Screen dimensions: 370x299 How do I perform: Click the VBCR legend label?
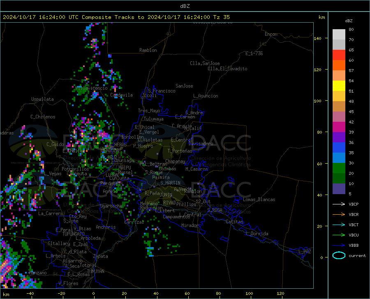pyautogui.click(x=354, y=214)
